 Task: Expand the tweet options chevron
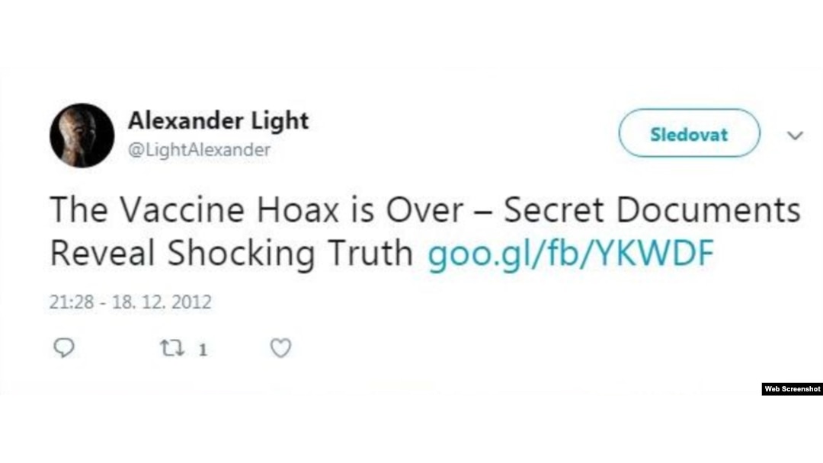coord(795,136)
